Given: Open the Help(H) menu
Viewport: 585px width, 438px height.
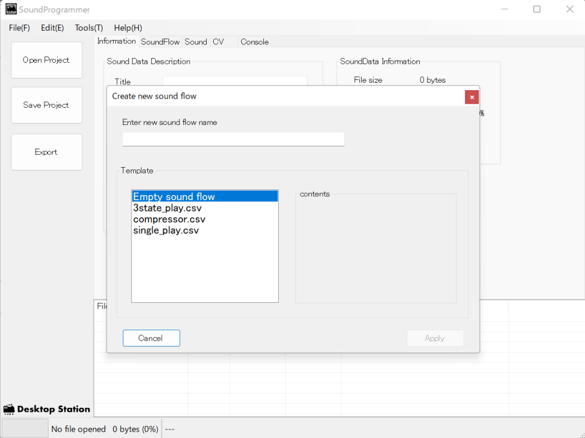Looking at the screenshot, I should pyautogui.click(x=128, y=28).
